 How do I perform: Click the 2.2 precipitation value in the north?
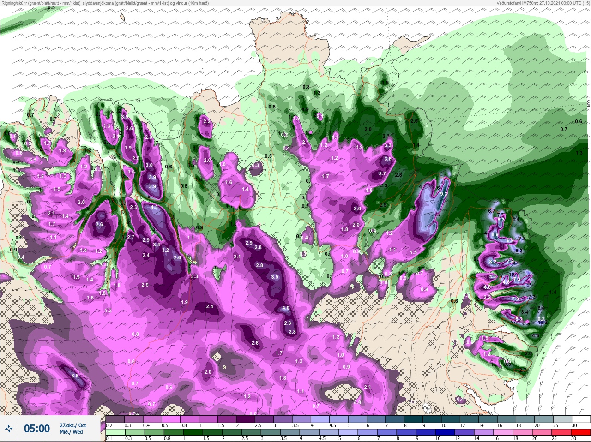coord(207,122)
